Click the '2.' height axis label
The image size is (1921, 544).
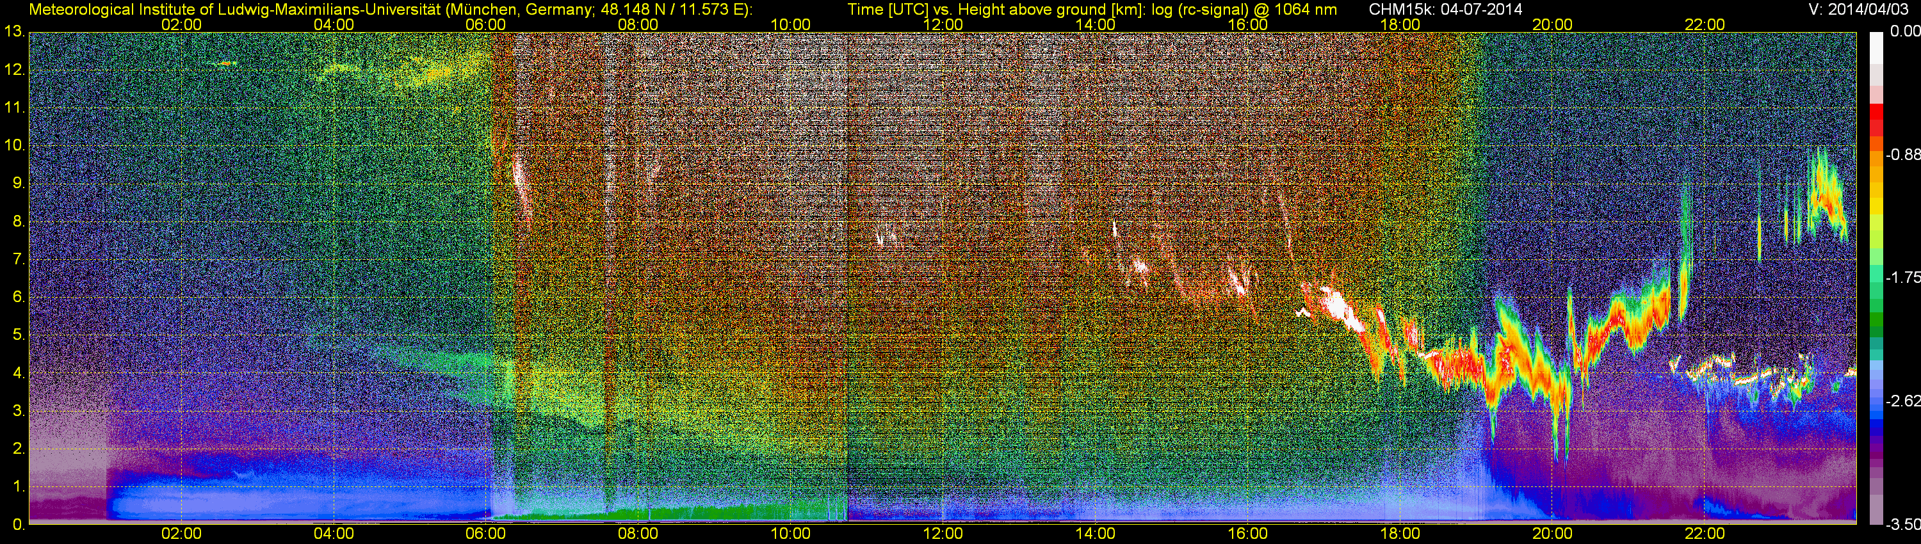point(18,449)
